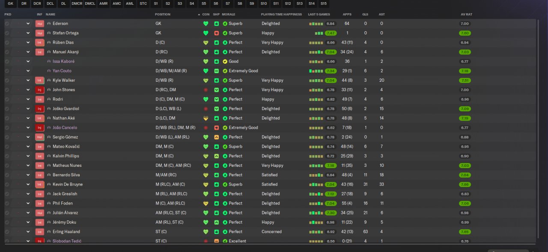Open the dropdown arrow for Kalvin Phillips
The height and width of the screenshot is (252, 548).
click(x=28, y=156)
